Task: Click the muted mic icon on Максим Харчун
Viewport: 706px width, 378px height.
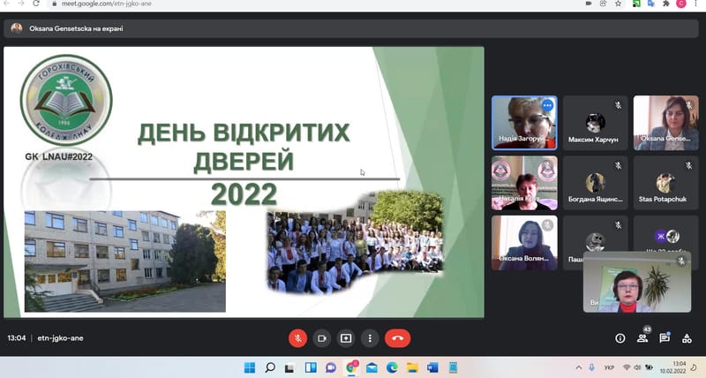Action: click(619, 105)
